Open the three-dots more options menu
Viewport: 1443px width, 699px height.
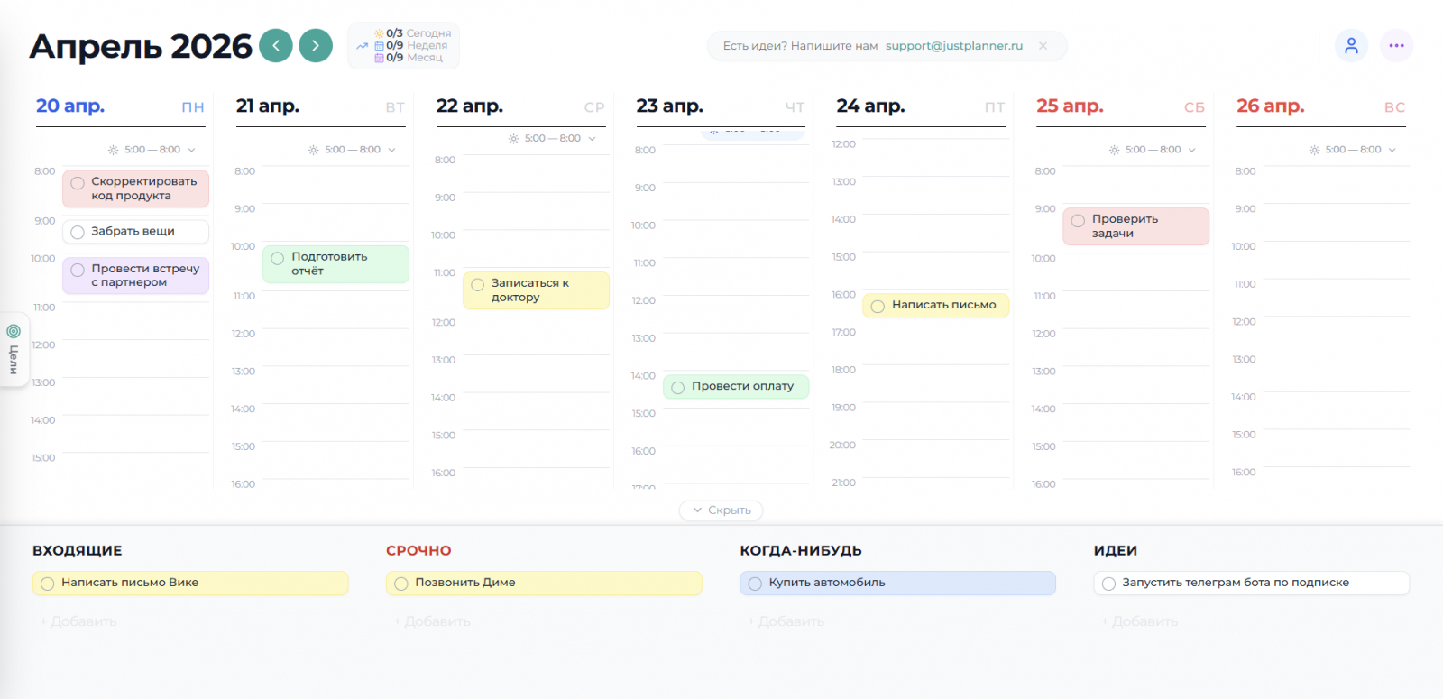point(1396,46)
